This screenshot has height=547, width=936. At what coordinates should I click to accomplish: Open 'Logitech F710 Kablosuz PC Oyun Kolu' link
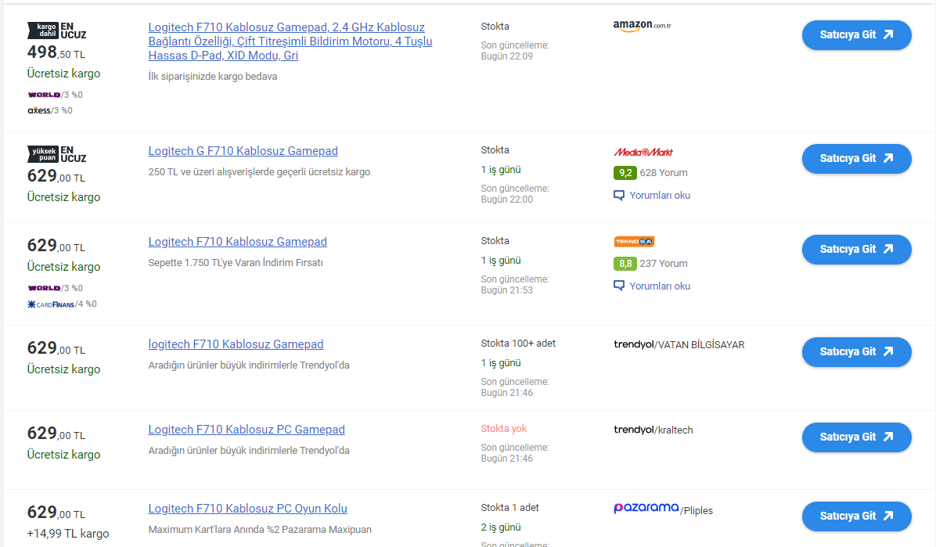[x=247, y=509]
